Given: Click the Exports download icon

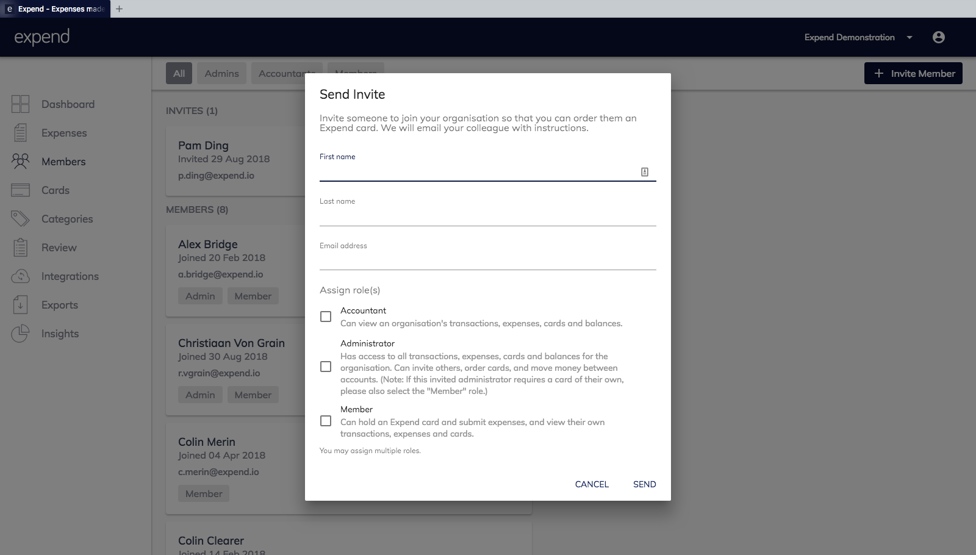Looking at the screenshot, I should (x=20, y=305).
